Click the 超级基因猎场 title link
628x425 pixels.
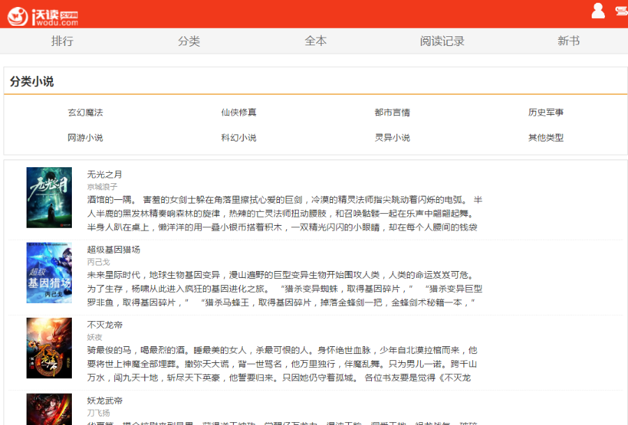(114, 249)
